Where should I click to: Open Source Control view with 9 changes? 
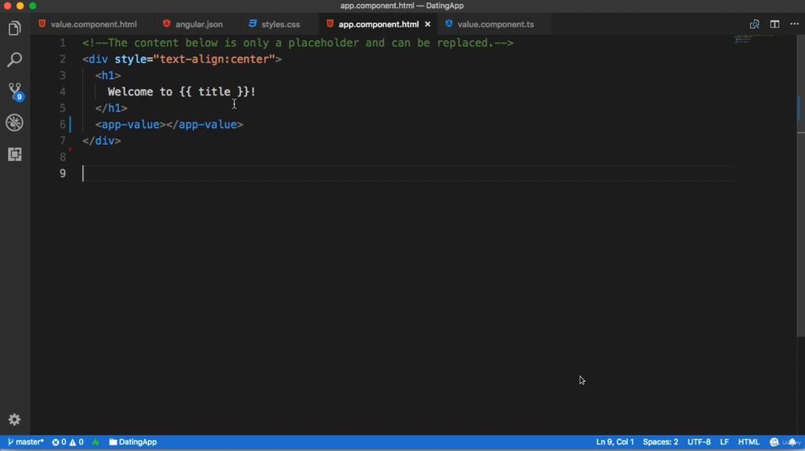coord(14,91)
